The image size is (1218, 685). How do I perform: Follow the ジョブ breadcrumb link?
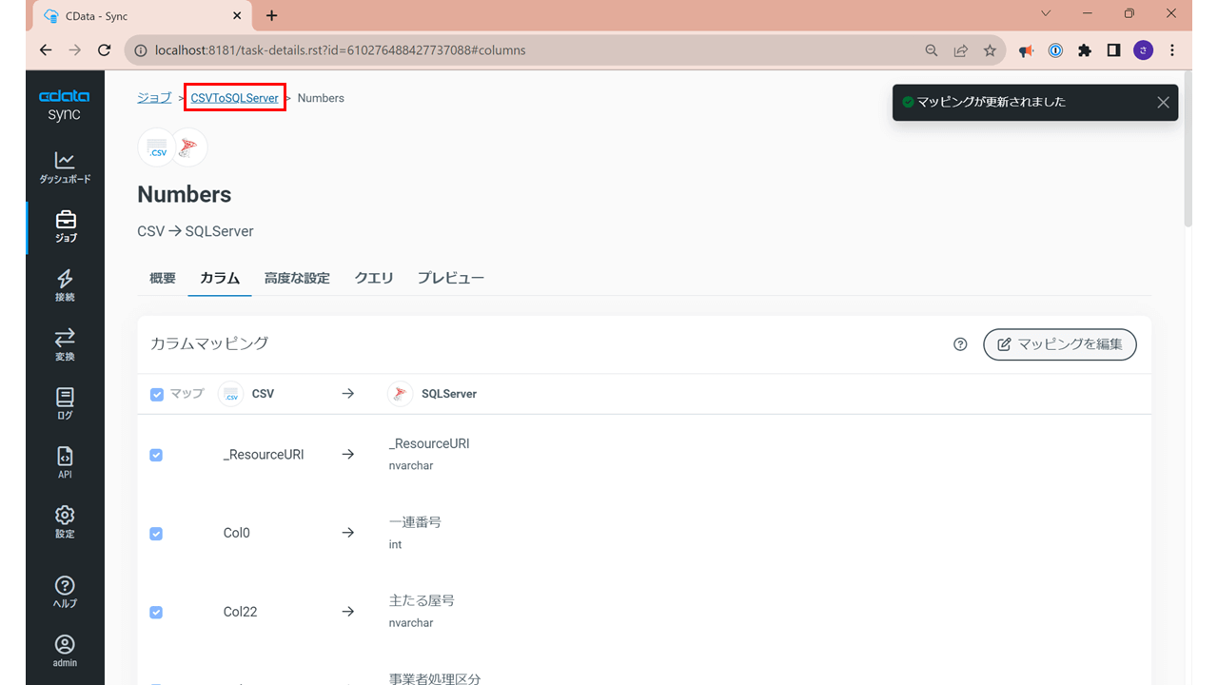pos(154,98)
